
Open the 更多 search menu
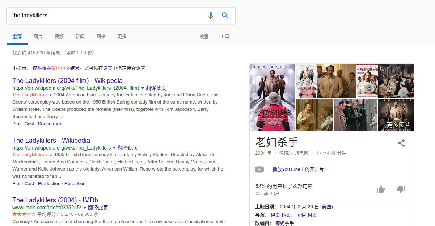pyautogui.click(x=122, y=37)
